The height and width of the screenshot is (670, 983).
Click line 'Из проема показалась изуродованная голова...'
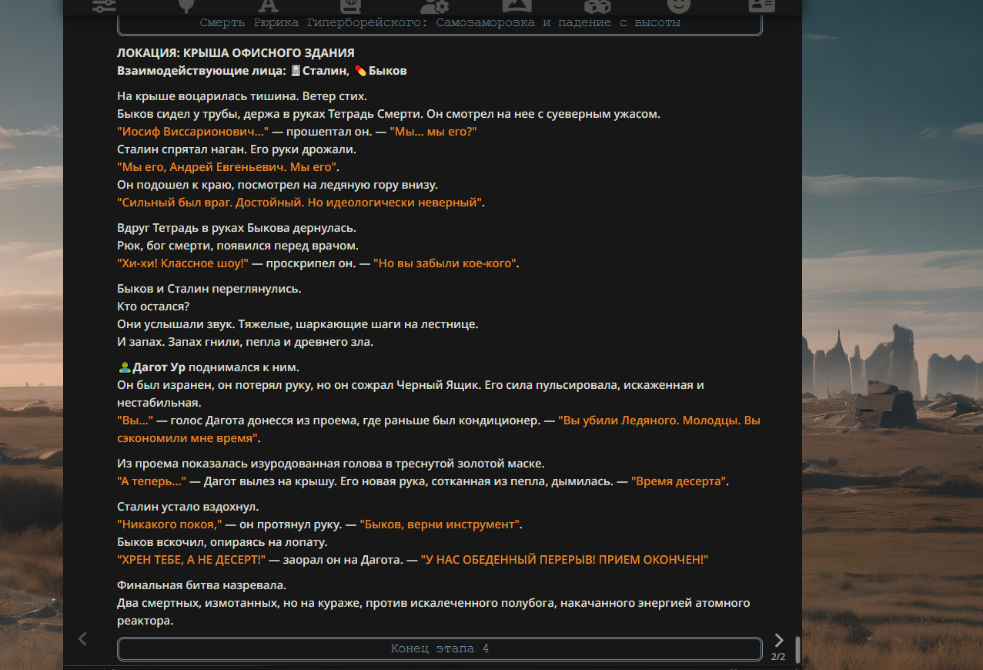tap(331, 464)
